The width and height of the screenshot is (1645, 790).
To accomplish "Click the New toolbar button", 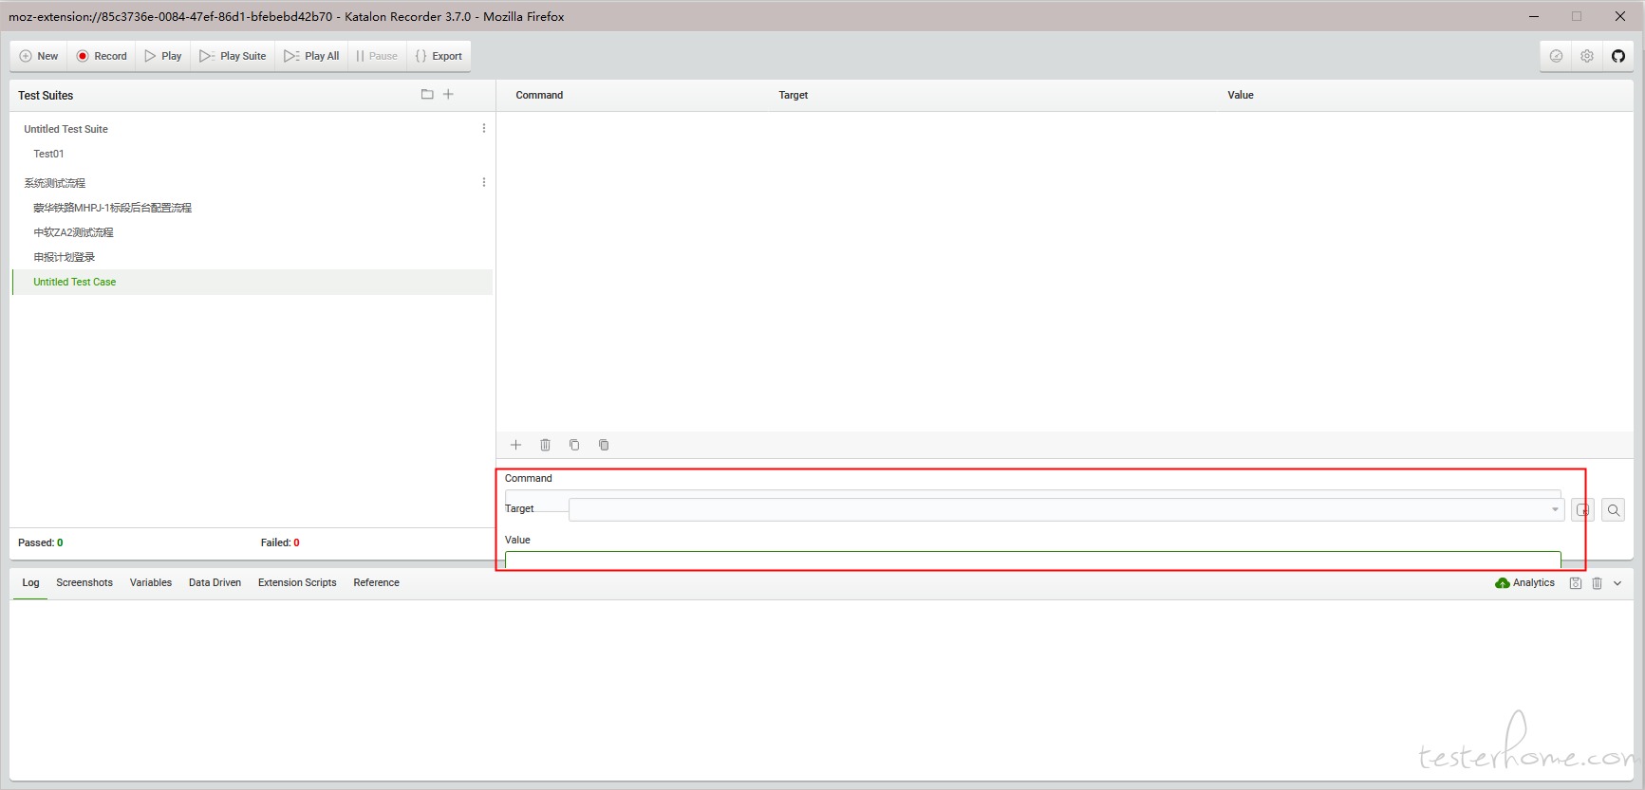I will click(39, 56).
